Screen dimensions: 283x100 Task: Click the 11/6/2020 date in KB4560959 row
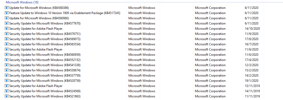pos(252,55)
